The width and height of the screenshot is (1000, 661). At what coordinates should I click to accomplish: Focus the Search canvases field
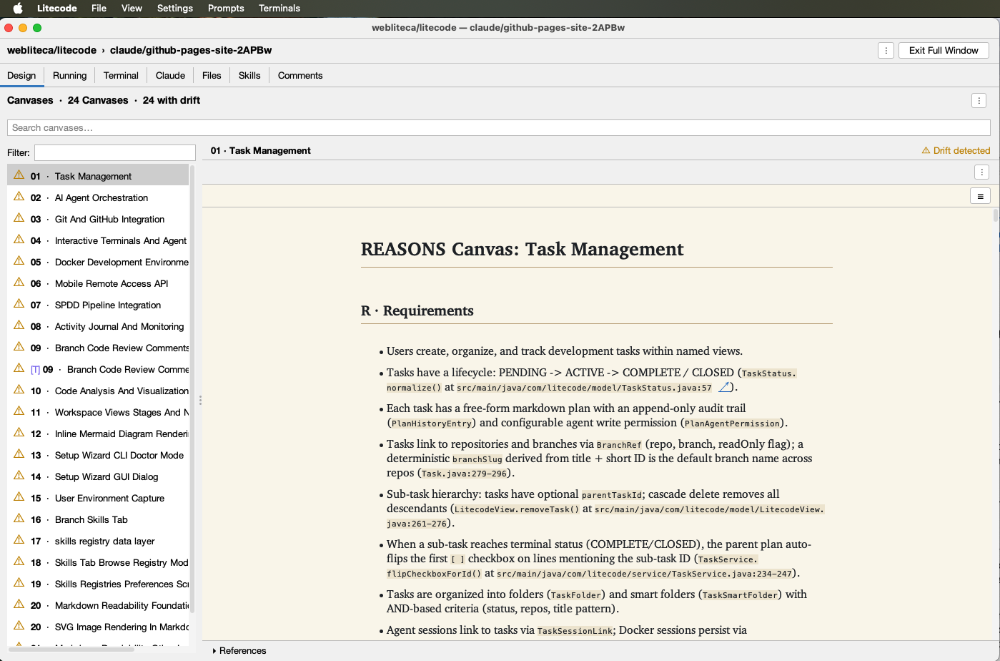pos(499,127)
